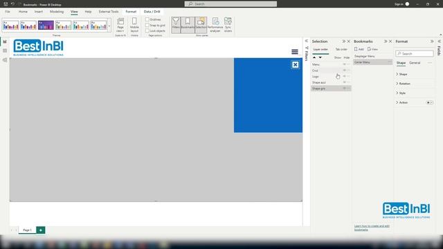Open the Model view in left sidebar
Viewport: 443px width, 249px height.
[x=5, y=60]
